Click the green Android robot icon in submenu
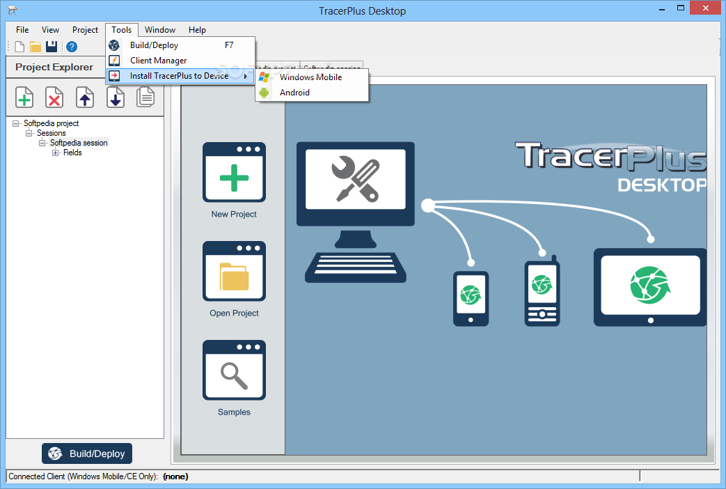This screenshot has height=489, width=726. tap(264, 92)
